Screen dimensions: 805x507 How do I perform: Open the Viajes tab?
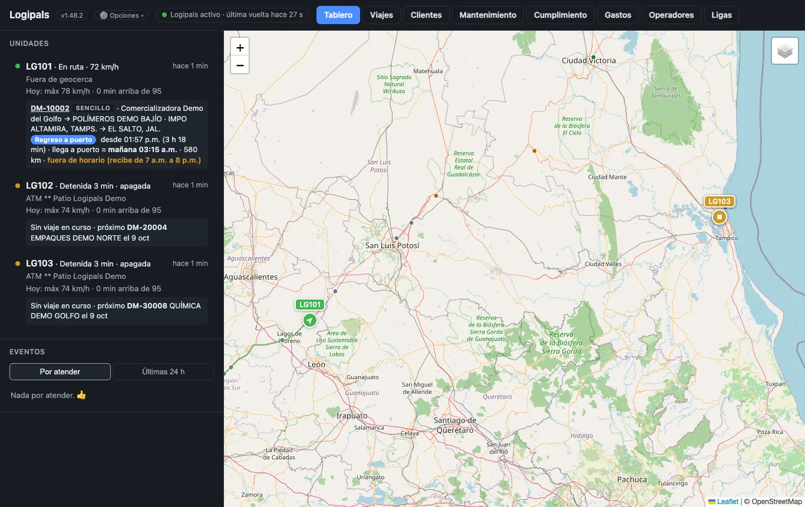[381, 15]
